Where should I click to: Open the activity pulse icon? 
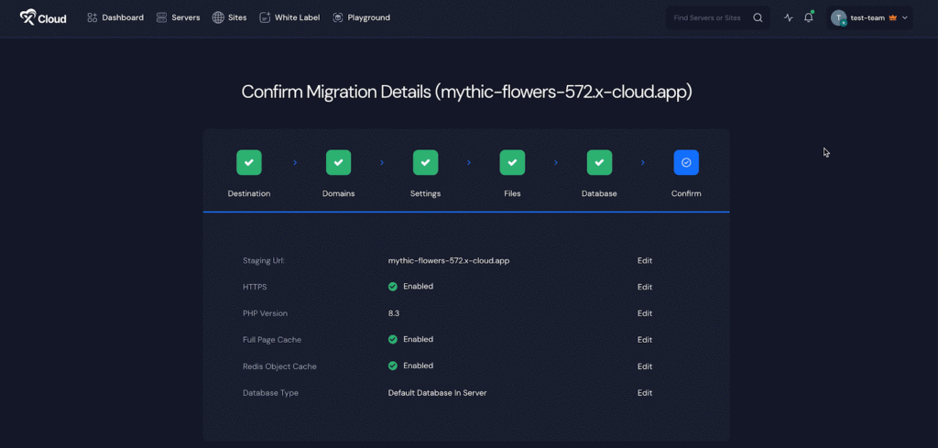click(x=789, y=17)
